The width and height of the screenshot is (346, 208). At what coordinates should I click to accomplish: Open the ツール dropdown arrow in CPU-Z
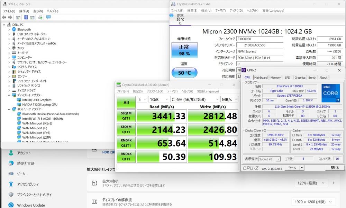302,168
